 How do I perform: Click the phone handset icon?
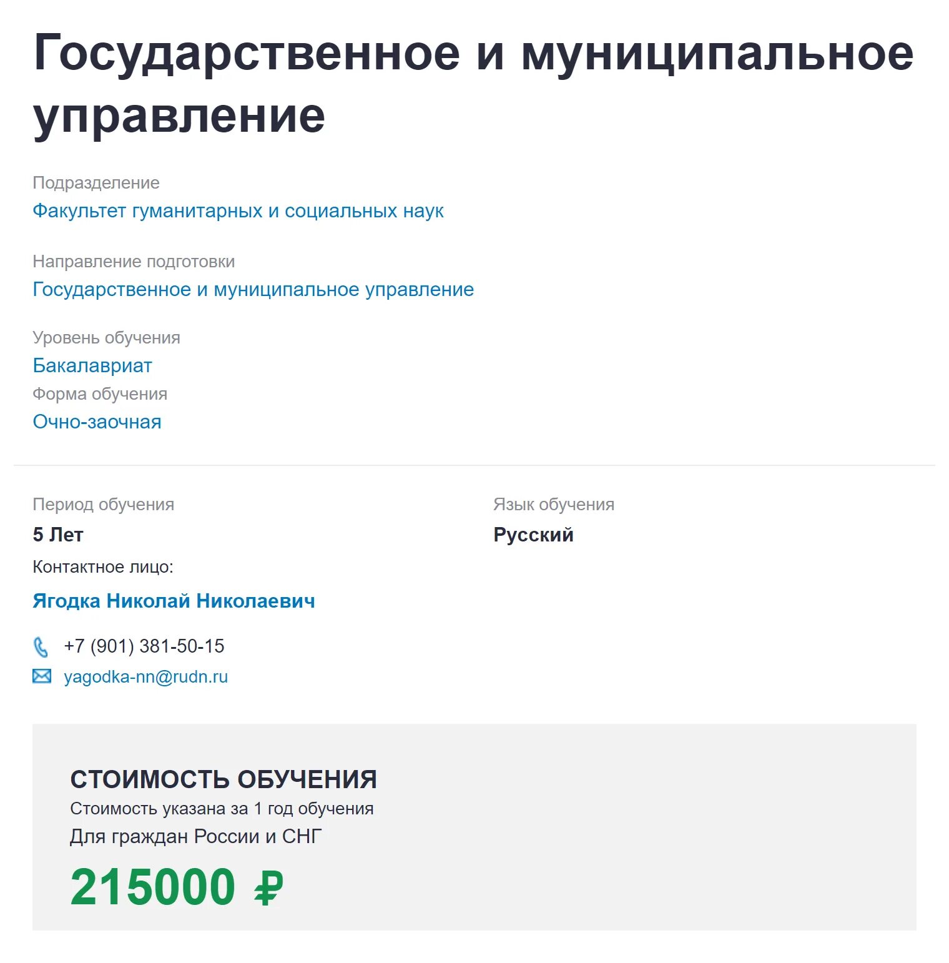[41, 647]
